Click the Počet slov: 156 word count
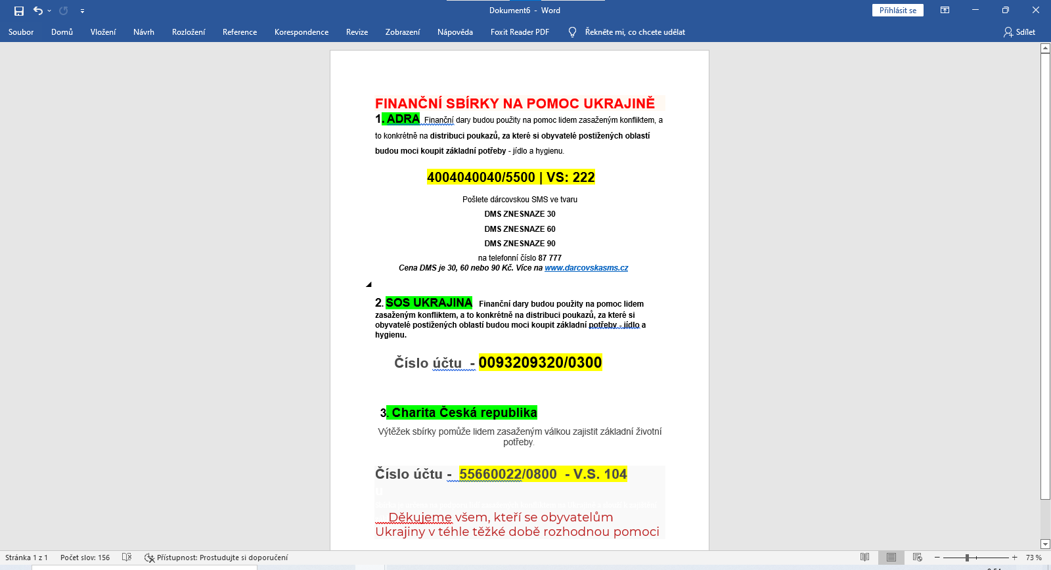Image resolution: width=1051 pixels, height=570 pixels. 85,558
